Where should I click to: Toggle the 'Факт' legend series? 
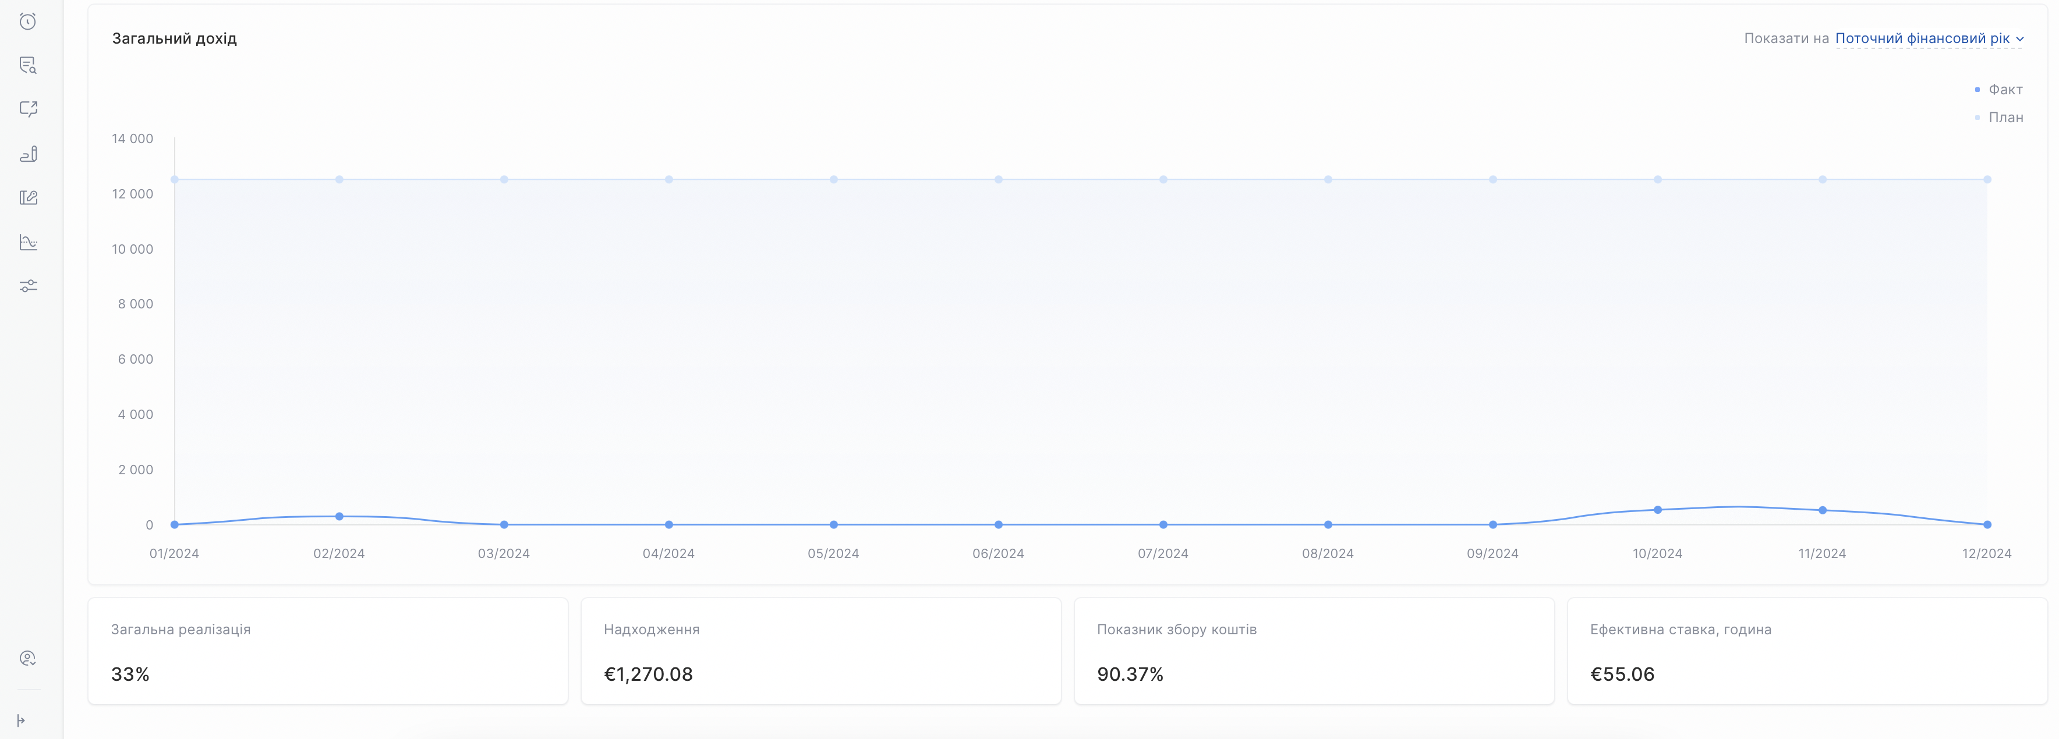pyautogui.click(x=1998, y=90)
